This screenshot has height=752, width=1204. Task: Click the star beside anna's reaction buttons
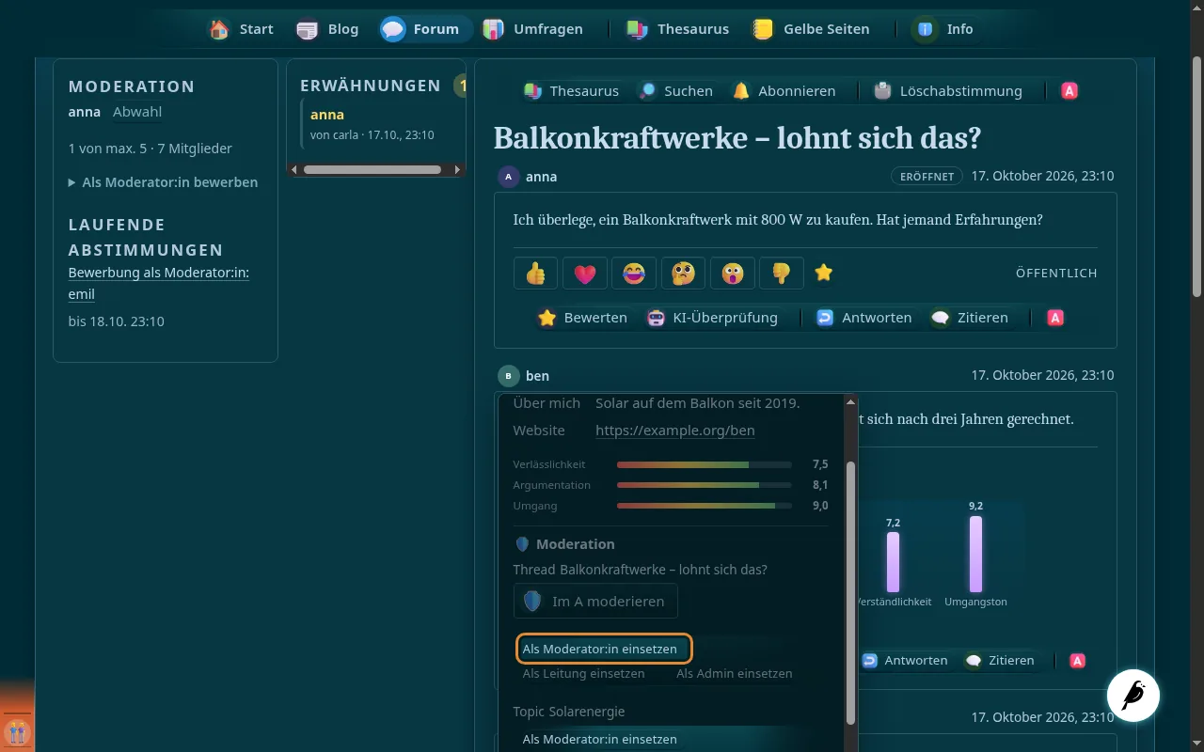coord(824,274)
